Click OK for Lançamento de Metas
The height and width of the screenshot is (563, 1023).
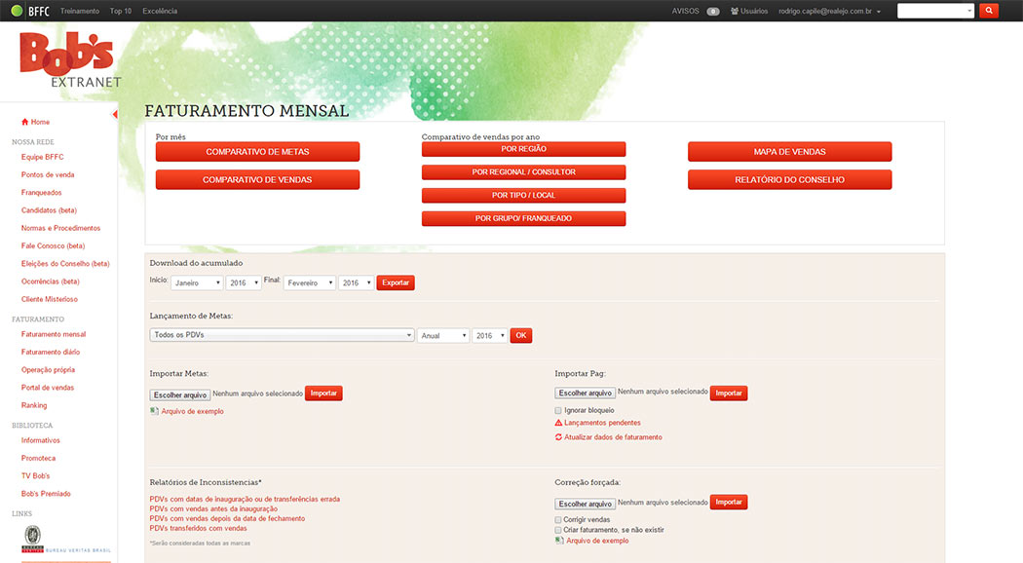click(520, 335)
